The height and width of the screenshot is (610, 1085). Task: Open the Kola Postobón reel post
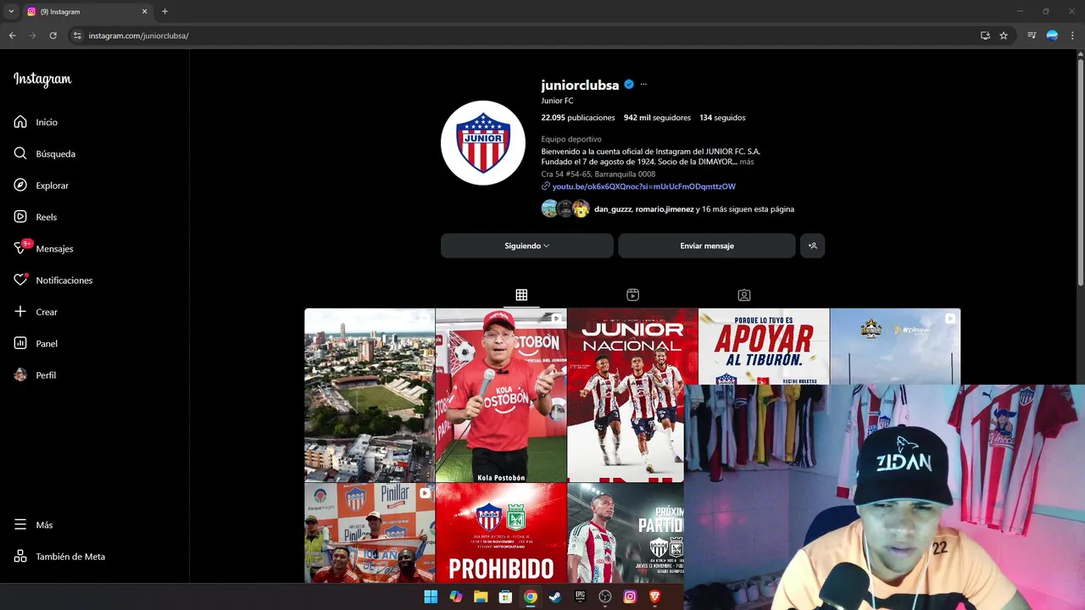[x=501, y=396]
